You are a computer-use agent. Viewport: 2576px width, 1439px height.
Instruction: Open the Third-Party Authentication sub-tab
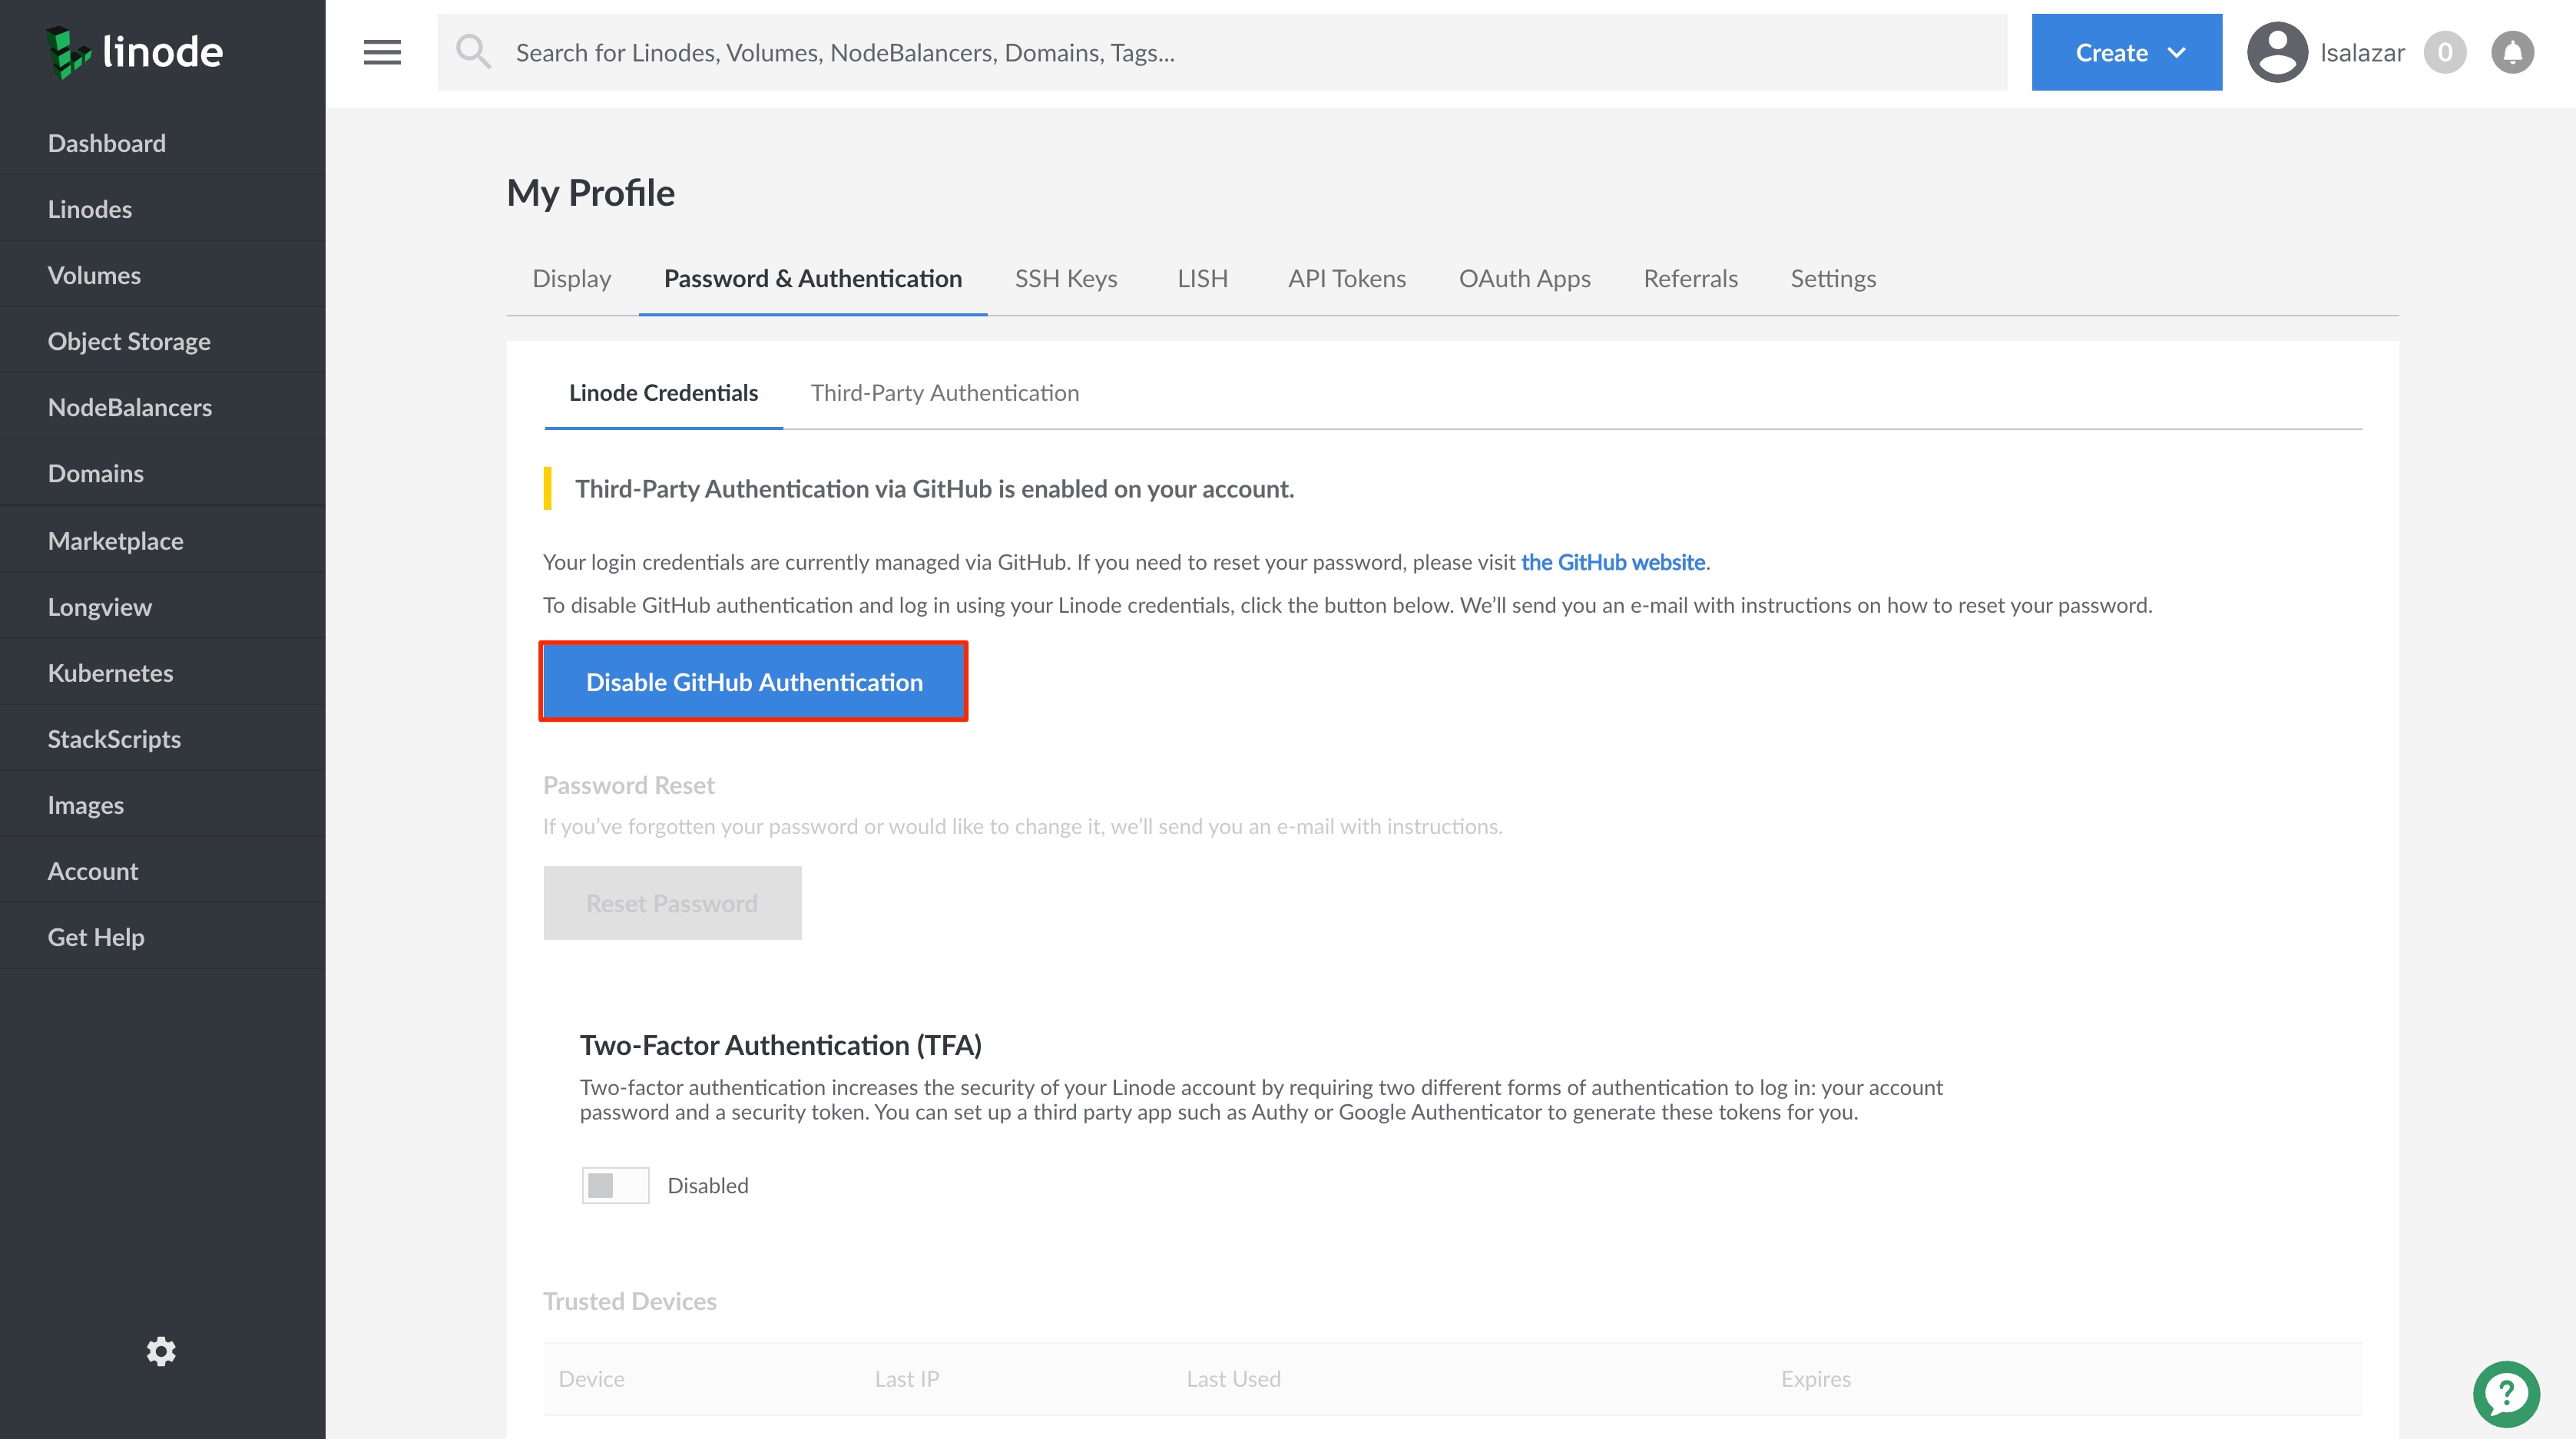pos(944,393)
